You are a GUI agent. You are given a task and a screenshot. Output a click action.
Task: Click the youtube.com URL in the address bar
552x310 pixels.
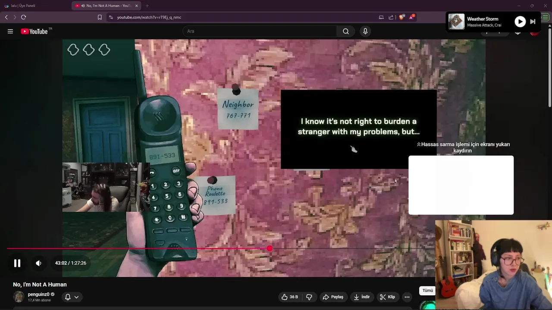(x=149, y=17)
